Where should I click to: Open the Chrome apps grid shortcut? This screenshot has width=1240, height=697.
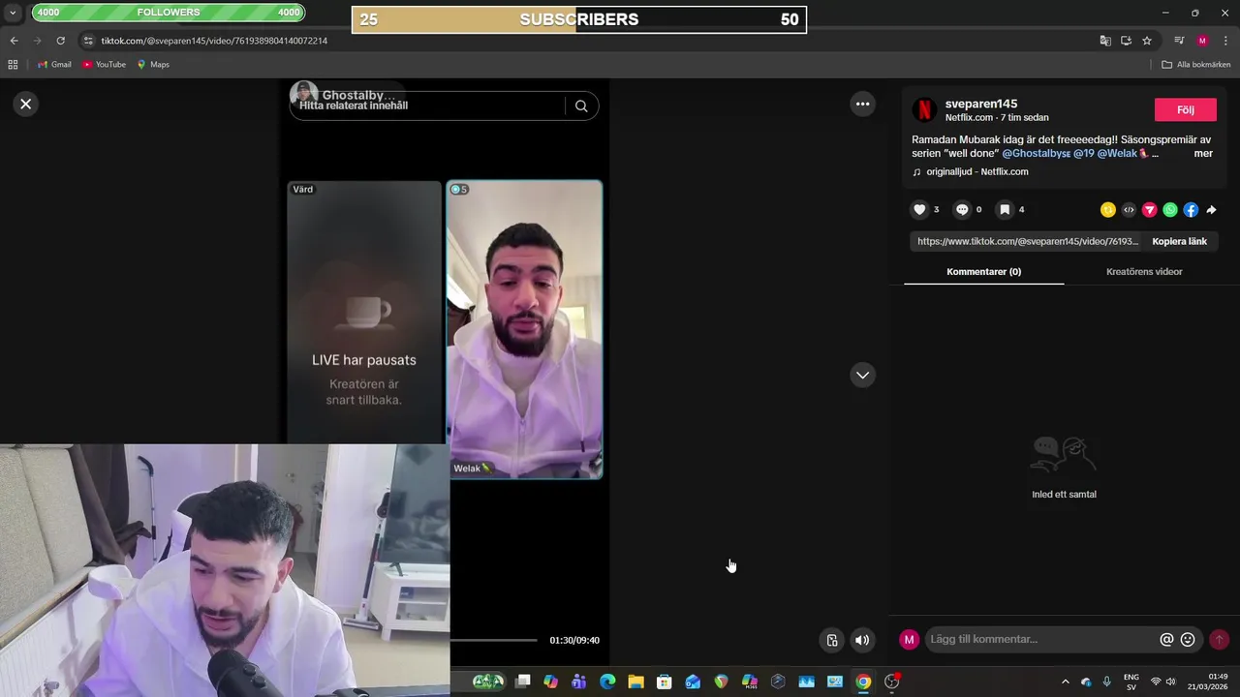13,65
